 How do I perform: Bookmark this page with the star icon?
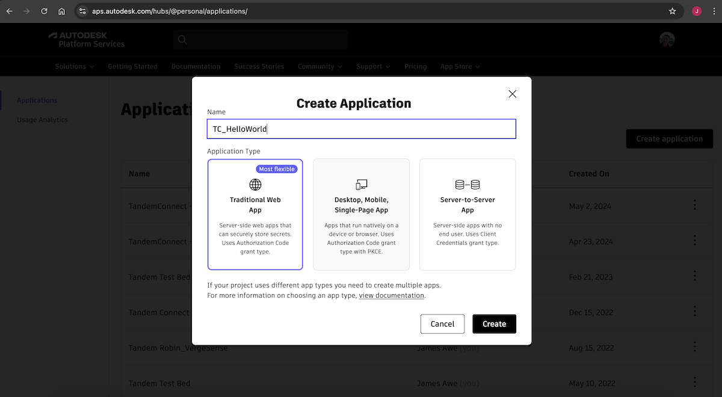tap(673, 11)
